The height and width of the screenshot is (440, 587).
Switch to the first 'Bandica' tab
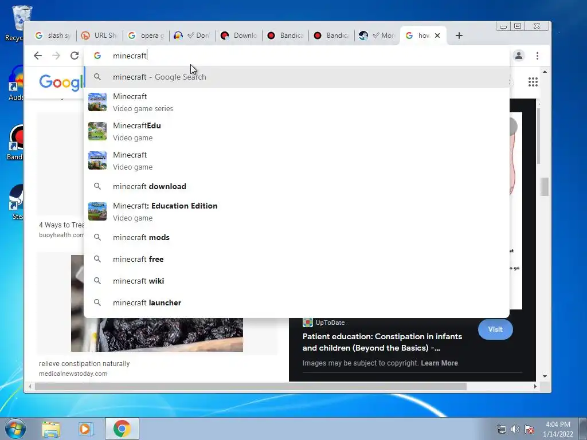point(285,36)
